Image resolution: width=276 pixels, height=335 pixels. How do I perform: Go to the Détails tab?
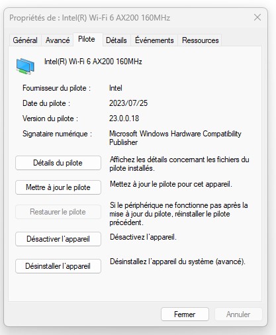[x=116, y=40]
